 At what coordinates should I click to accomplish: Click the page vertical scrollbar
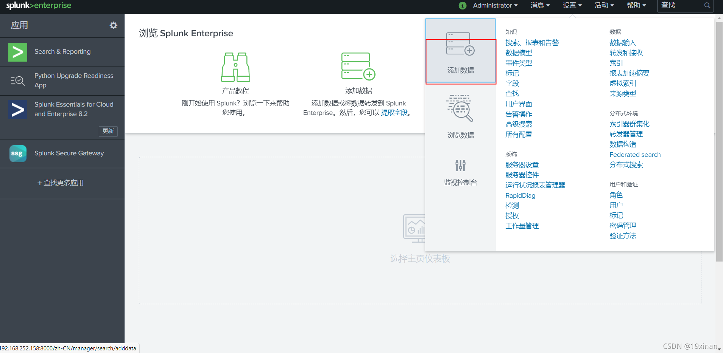coord(719,142)
